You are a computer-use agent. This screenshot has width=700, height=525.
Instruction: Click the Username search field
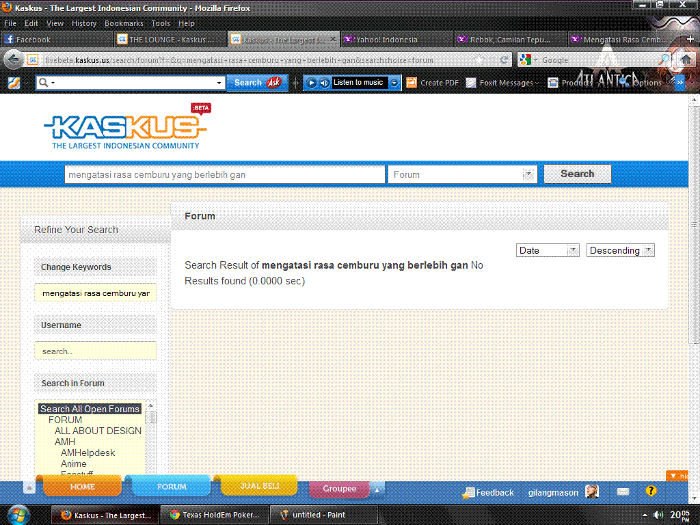[x=96, y=351]
